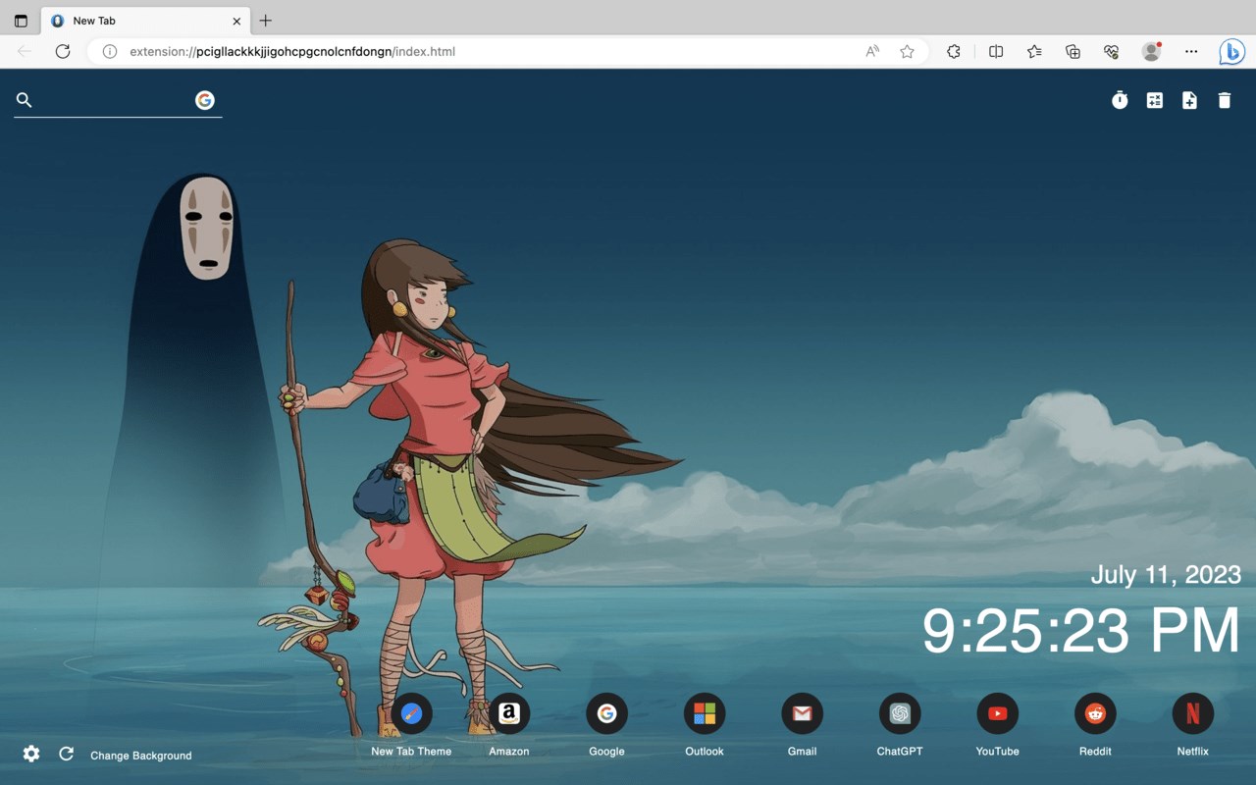Viewport: 1256px width, 785px height.
Task: Click the trash can icon
Action: click(x=1225, y=100)
